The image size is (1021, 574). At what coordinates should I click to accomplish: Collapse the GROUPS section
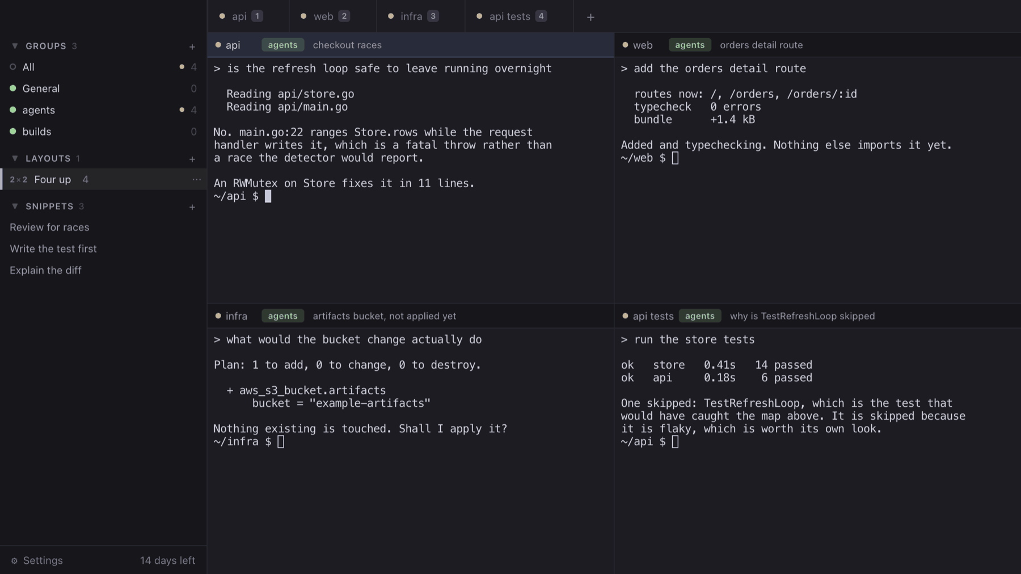pyautogui.click(x=15, y=46)
